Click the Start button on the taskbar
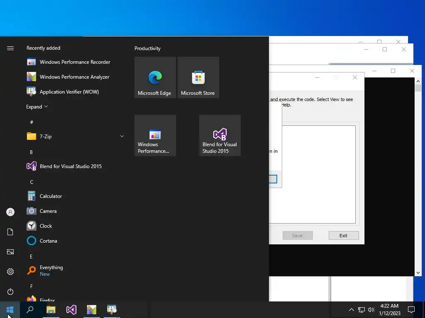This screenshot has width=425, height=318. (10, 310)
